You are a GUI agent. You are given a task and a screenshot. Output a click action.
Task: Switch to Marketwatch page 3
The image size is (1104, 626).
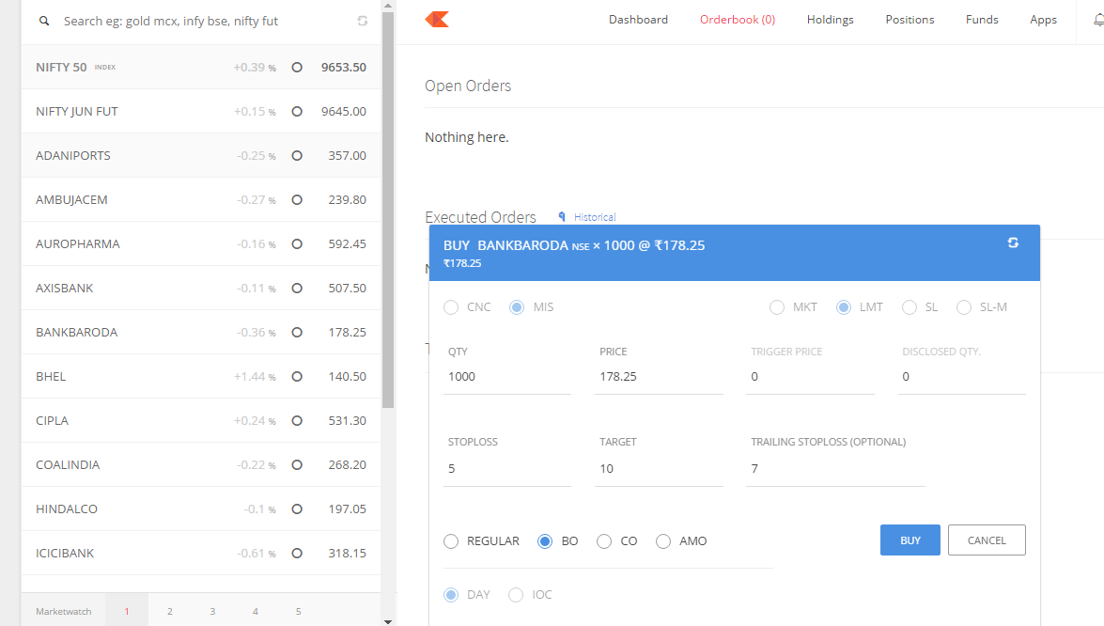pos(212,611)
